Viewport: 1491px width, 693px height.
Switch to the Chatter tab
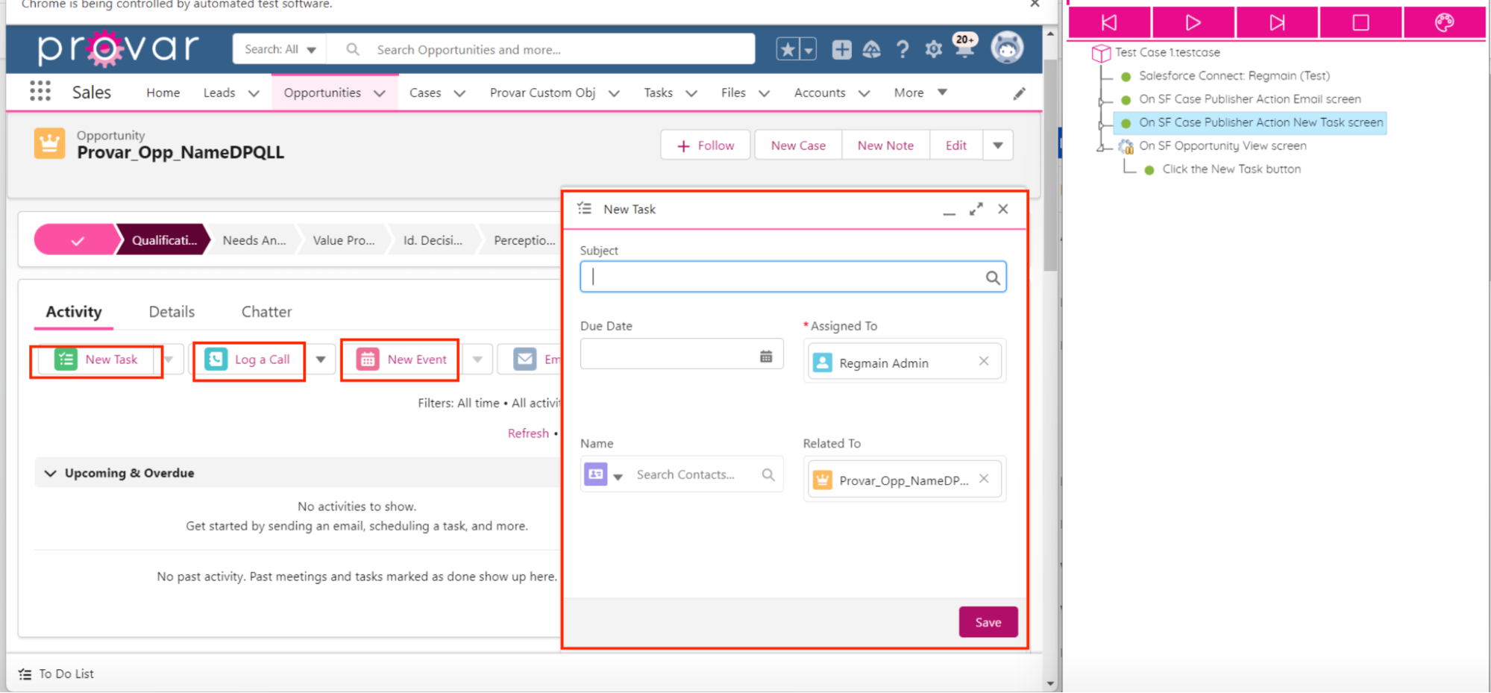(x=266, y=312)
